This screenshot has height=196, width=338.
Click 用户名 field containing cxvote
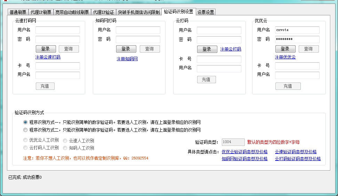[x=297, y=30]
